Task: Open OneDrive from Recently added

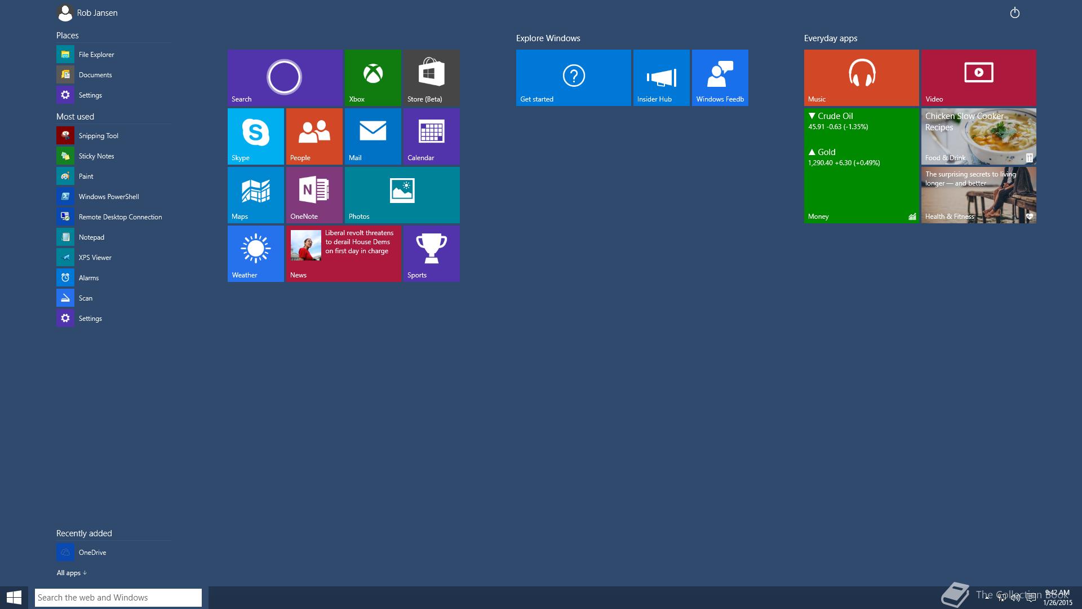Action: pyautogui.click(x=113, y=552)
